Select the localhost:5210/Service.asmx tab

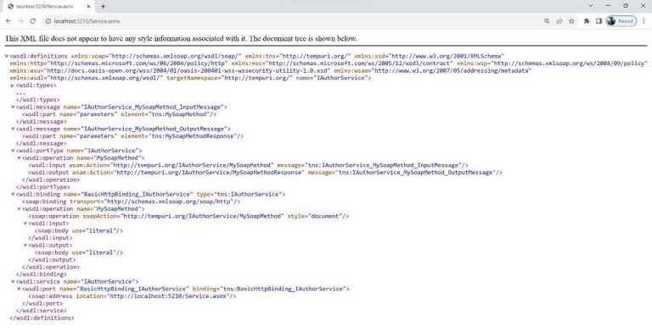(49, 6)
